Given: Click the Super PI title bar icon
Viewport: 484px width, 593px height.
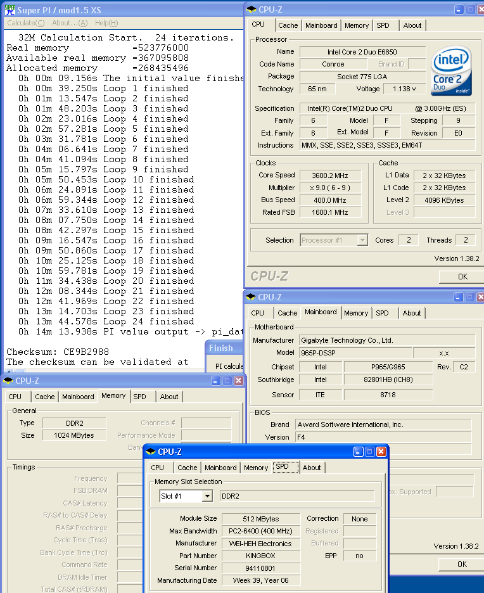Looking at the screenshot, I should [x=10, y=10].
